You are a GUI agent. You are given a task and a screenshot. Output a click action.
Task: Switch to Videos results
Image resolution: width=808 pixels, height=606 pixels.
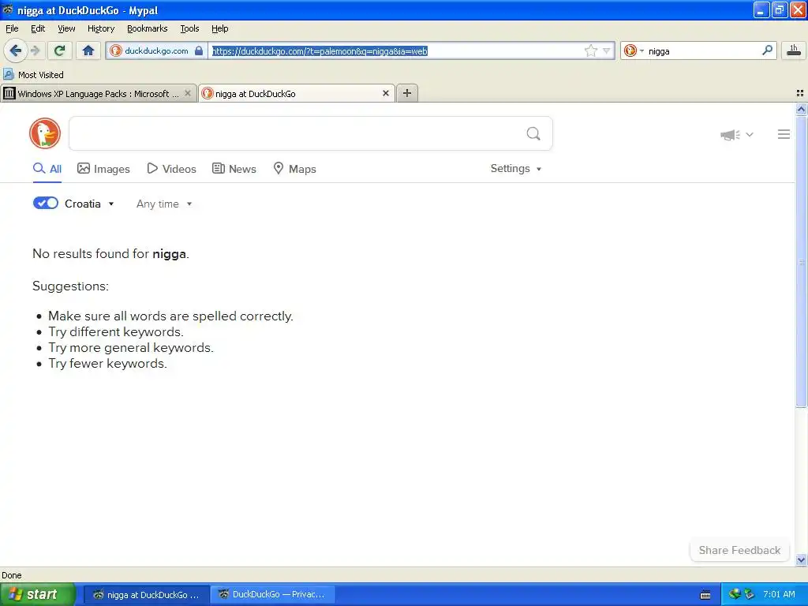171,169
